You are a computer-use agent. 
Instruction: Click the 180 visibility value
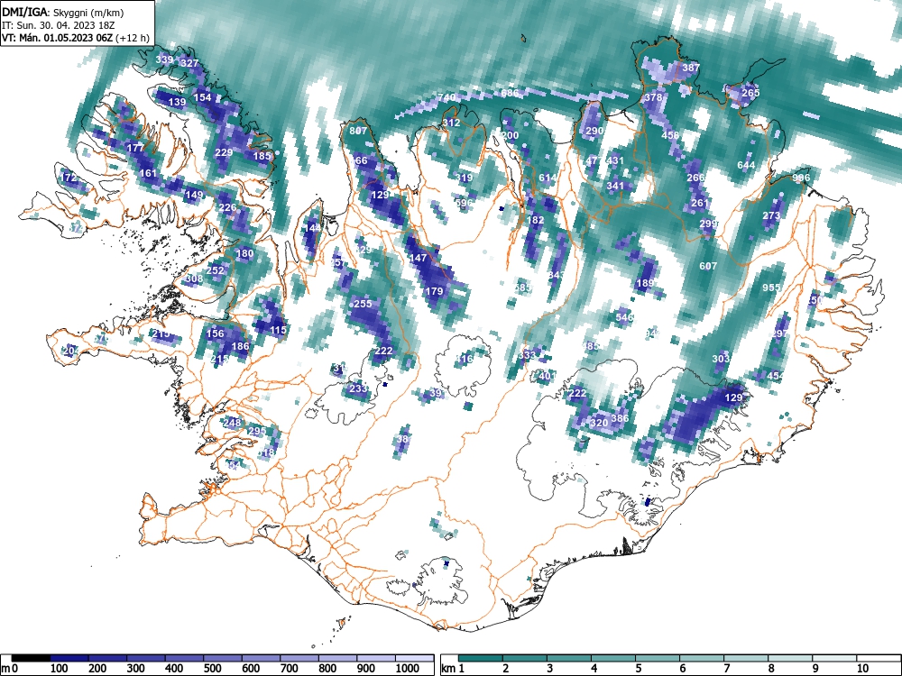pyautogui.click(x=244, y=253)
